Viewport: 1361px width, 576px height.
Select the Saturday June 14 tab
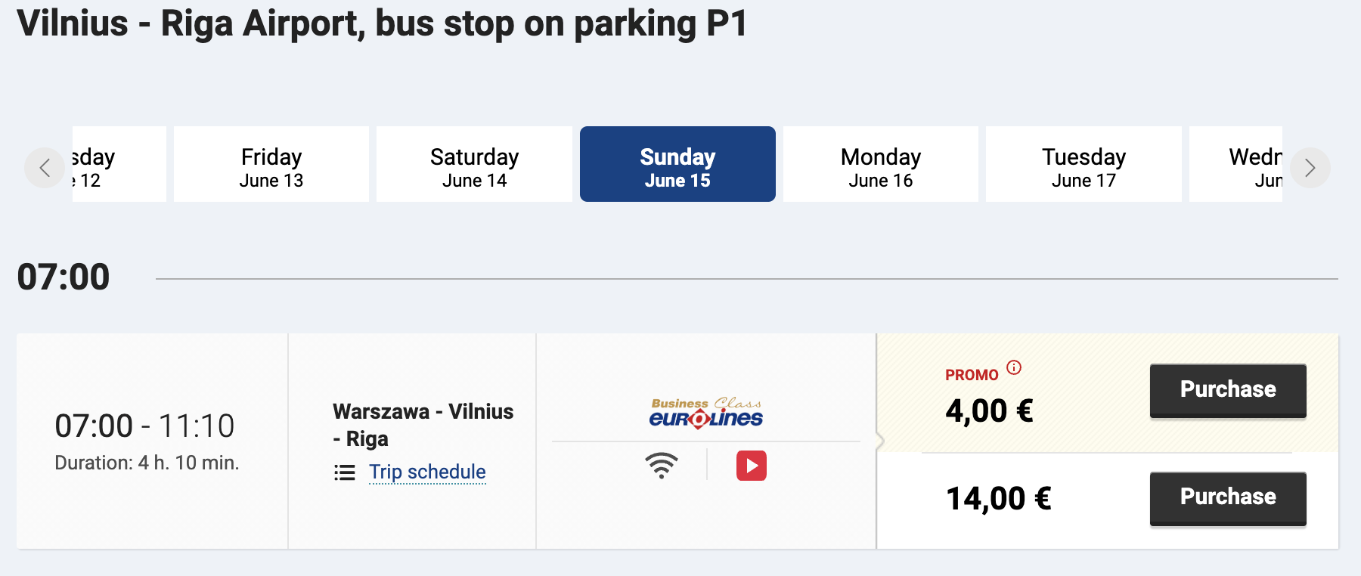click(474, 164)
